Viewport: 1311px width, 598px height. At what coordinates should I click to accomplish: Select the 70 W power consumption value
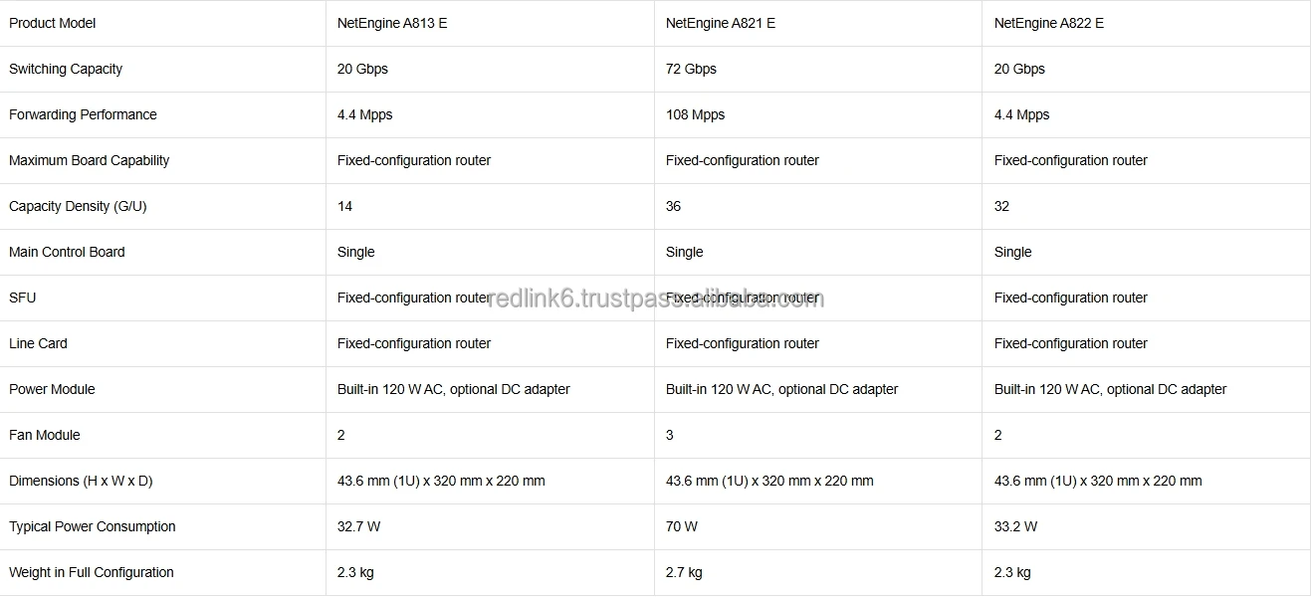[x=682, y=526]
